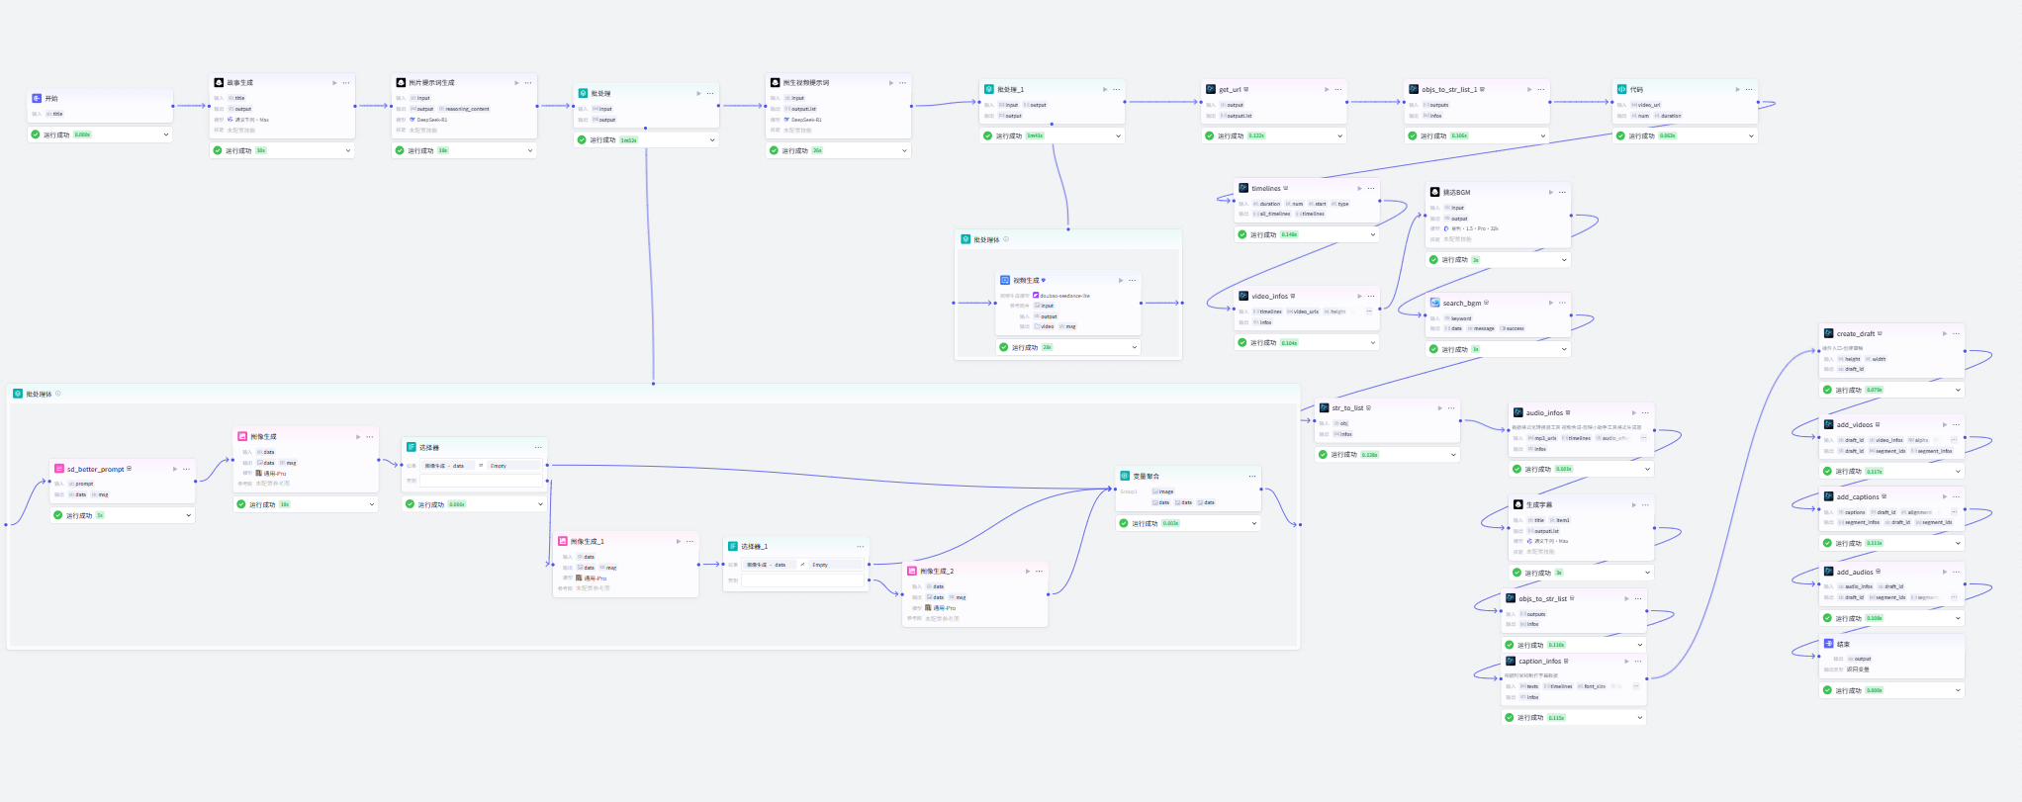This screenshot has width=2022, height=802.
Task: Open more options on the create_draft node
Action: 1956,334
